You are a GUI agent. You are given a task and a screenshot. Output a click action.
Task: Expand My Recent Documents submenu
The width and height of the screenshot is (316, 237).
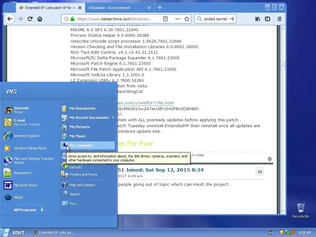point(88,118)
